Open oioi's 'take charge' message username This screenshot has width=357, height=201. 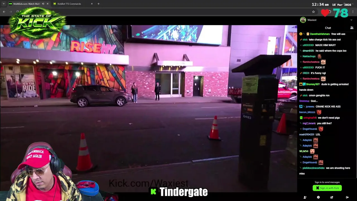(305, 40)
